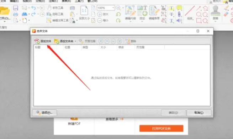Click the 取消 (Cancel) button

tap(199, 113)
